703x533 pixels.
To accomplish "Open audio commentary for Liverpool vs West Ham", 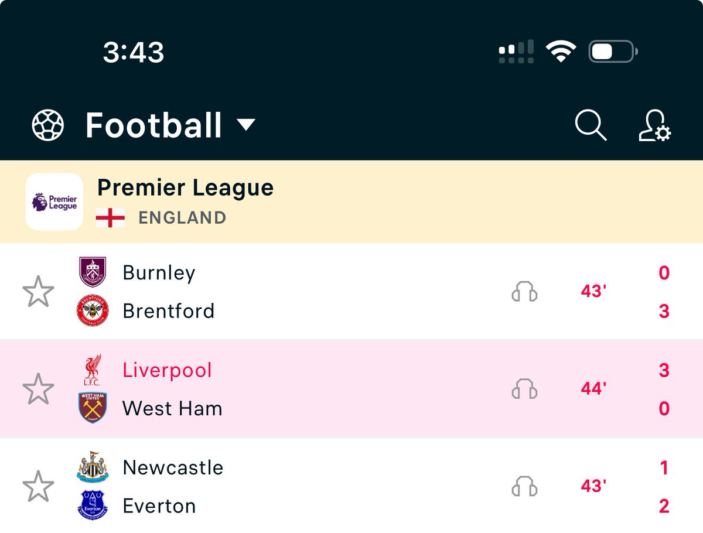I will pyautogui.click(x=524, y=389).
